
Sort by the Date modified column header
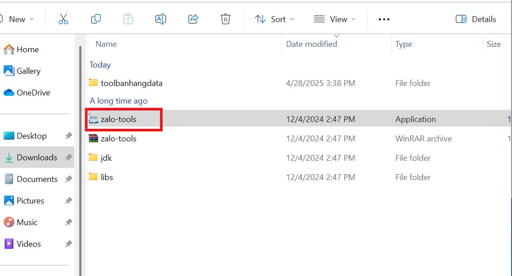coord(312,44)
